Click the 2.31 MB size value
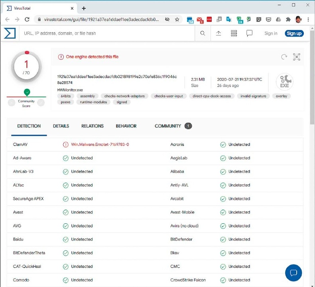This screenshot has height=287, width=315. (198, 80)
